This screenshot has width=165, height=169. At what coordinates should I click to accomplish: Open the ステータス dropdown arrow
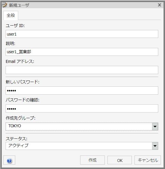155,146
